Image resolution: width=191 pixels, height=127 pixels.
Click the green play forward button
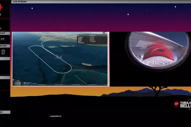20,85
